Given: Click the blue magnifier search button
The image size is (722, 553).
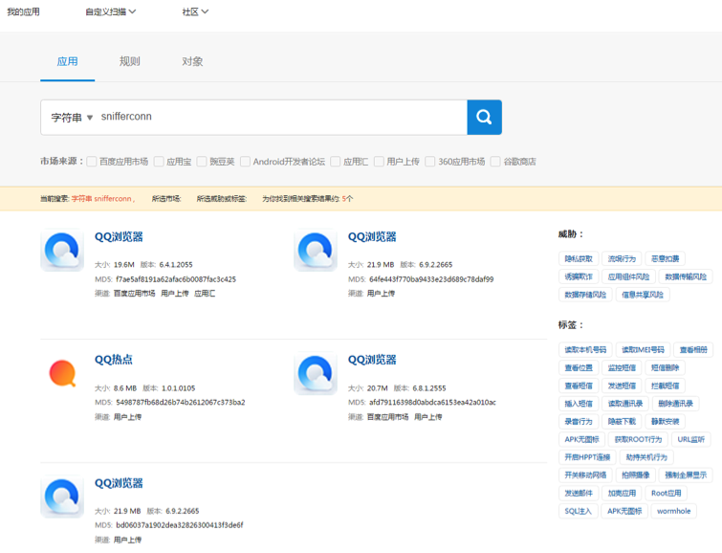Looking at the screenshot, I should tap(484, 117).
